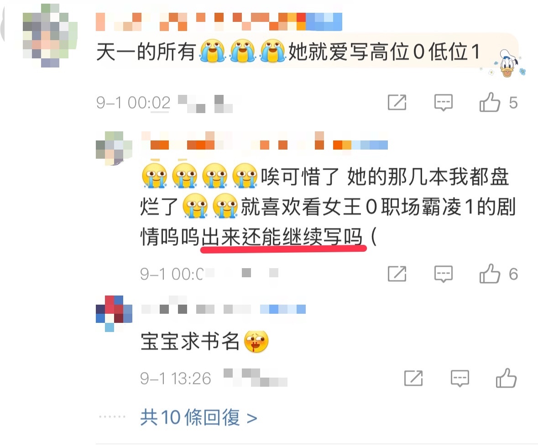
Task: Like the reply with 6 likes
Action: (489, 274)
